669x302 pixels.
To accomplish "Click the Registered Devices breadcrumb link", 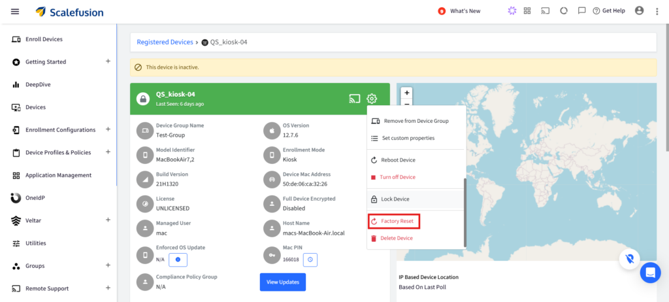I will coord(165,42).
